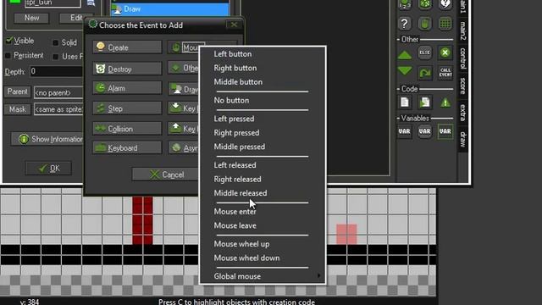Click the sprite browse icon beside spr_Gun
The height and width of the screenshot is (305, 542).
[91, 3]
